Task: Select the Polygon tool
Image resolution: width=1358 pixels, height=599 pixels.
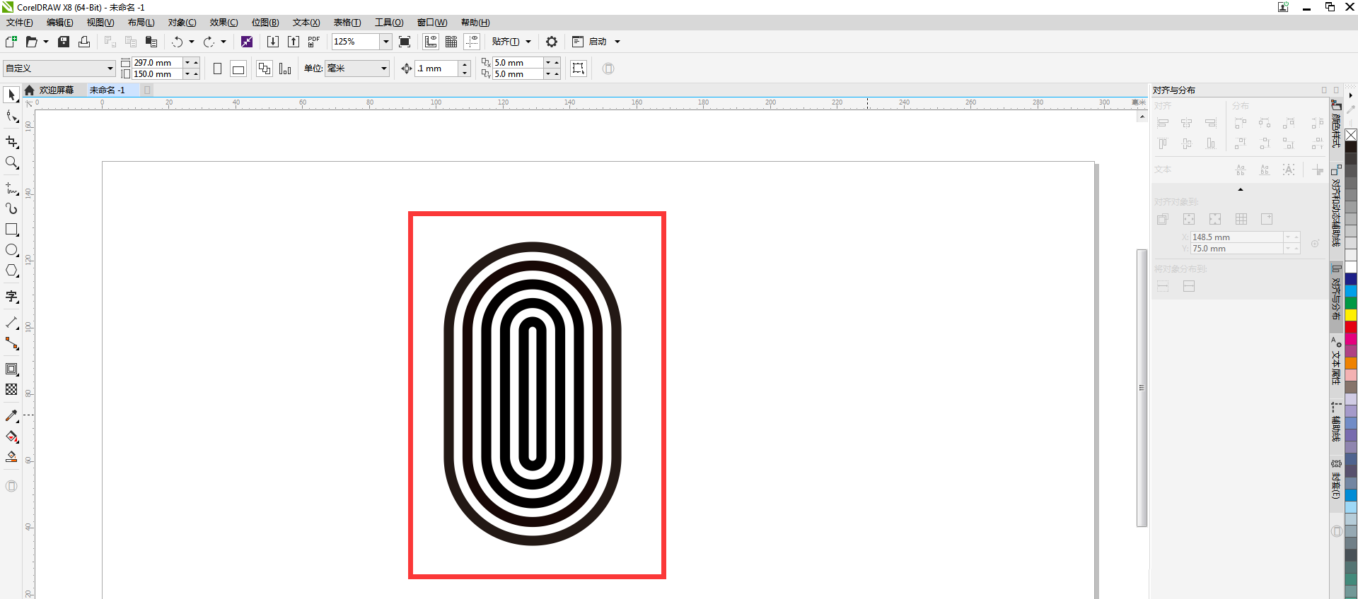Action: click(x=11, y=271)
